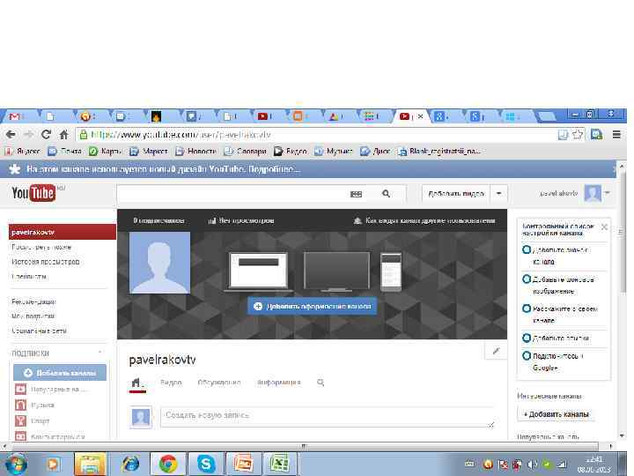Open the Почта bookmark
The width and height of the screenshot is (634, 476).
click(64, 152)
